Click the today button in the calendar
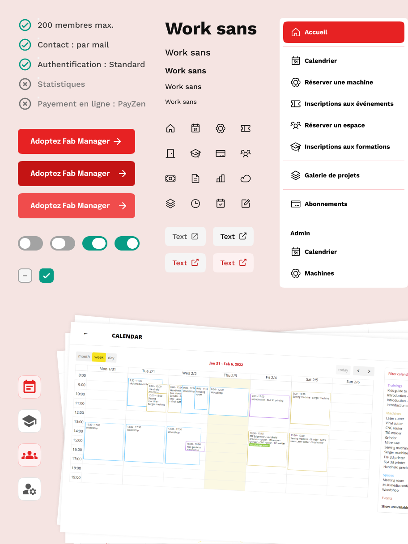408x544 pixels. click(x=343, y=370)
